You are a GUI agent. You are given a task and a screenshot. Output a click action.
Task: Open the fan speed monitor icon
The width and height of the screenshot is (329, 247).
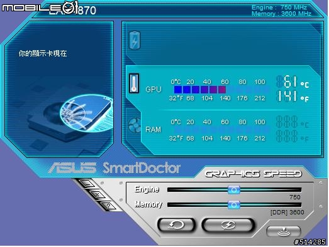coord(135,125)
